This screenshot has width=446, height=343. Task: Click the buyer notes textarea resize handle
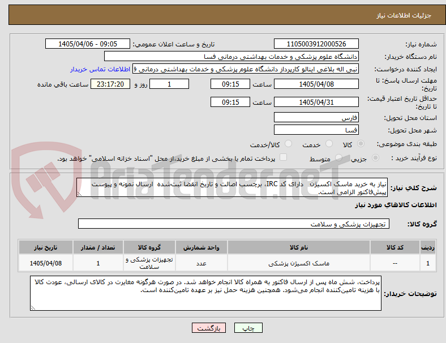pyautogui.click(x=33, y=307)
